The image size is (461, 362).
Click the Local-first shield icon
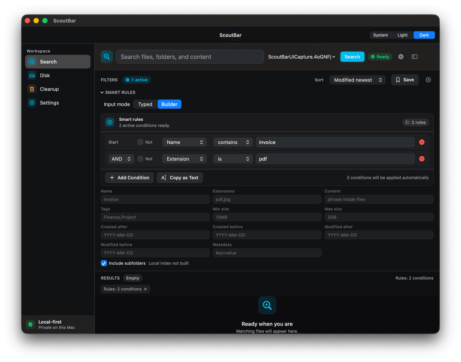pyautogui.click(x=30, y=325)
